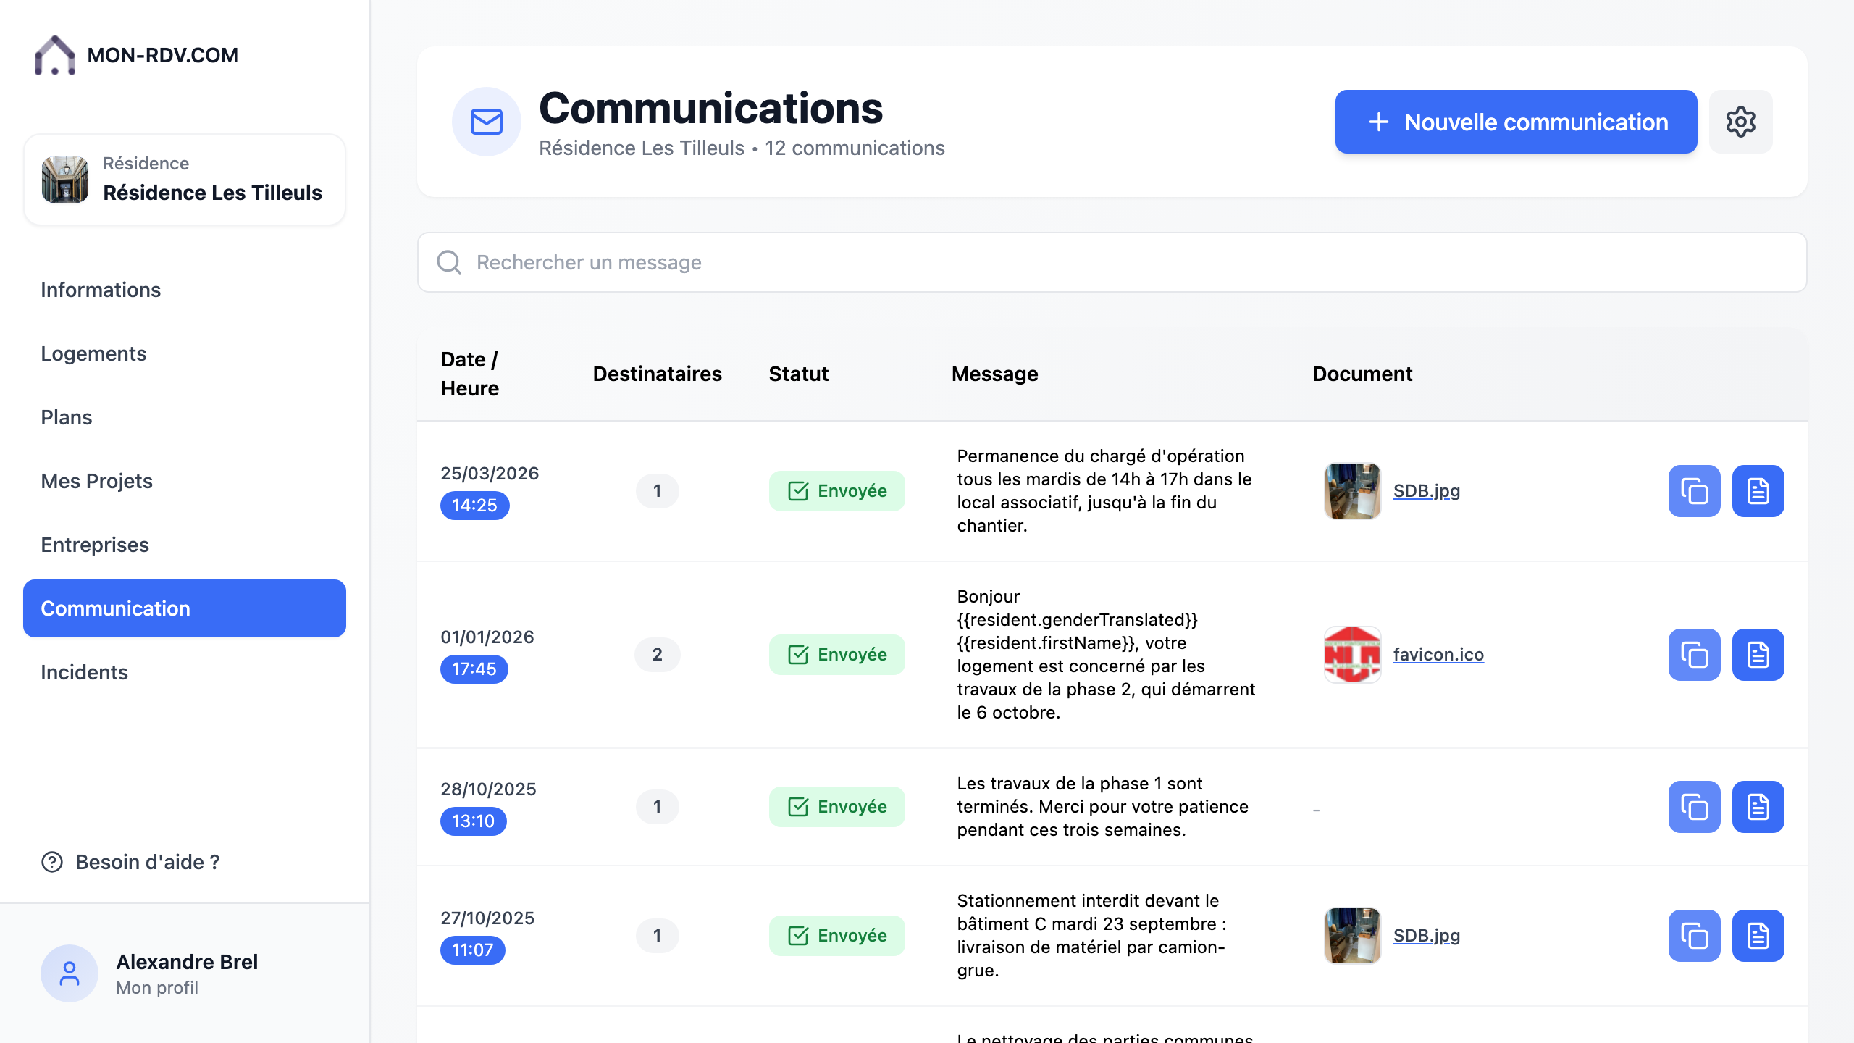Click the Résidence Les Tilleuls building photo
This screenshot has width=1854, height=1043.
[65, 180]
